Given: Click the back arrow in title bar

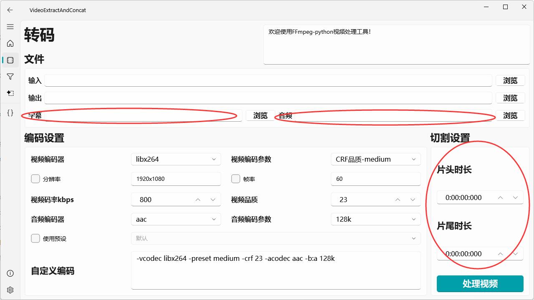Looking at the screenshot, I should (x=10, y=10).
